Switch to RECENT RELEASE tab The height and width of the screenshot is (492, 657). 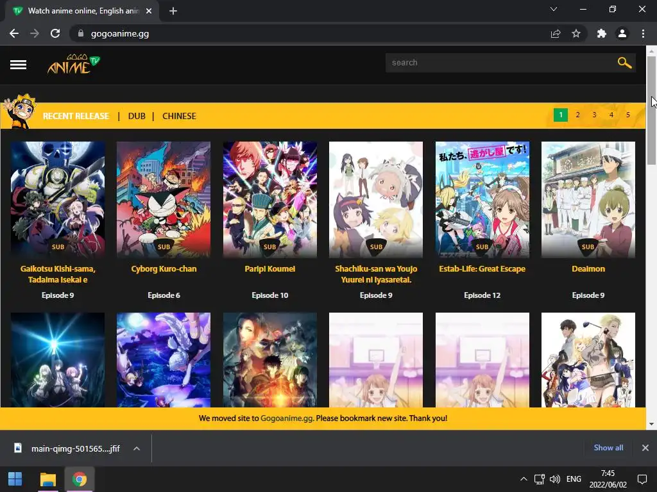[x=76, y=116]
